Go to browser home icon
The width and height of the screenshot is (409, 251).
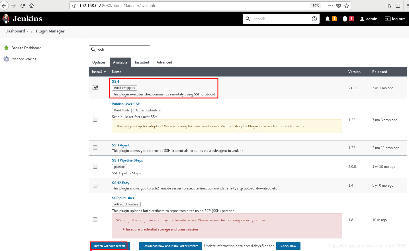click(32, 6)
